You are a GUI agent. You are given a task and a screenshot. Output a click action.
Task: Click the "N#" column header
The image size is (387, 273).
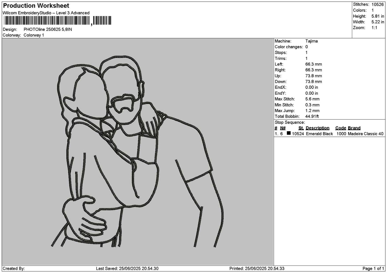283,128
